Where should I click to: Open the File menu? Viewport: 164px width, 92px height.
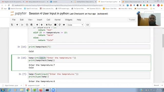click(14, 20)
